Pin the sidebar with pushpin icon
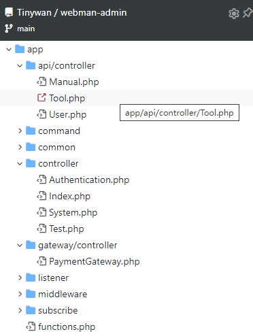This screenshot has width=253, height=336. [248, 13]
